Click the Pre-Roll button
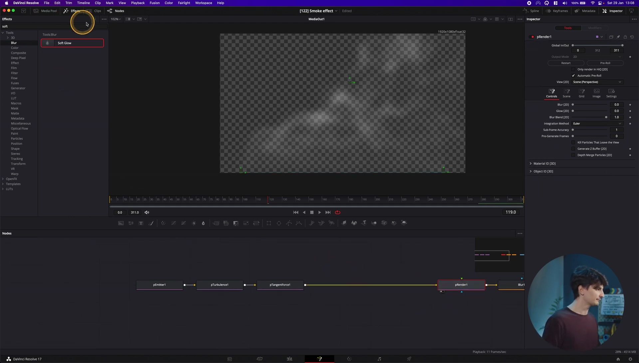 (x=605, y=63)
